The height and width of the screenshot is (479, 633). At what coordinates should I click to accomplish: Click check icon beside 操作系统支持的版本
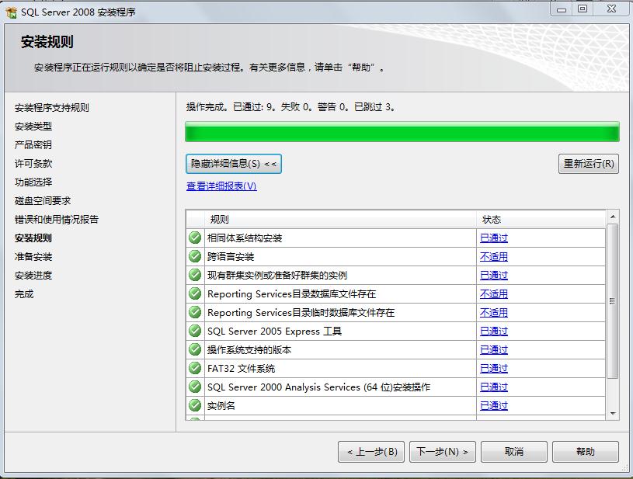point(195,349)
